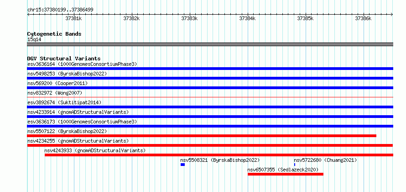
Task: Click the nsv6507355 (Sedlazeck2020) label
Action: [283, 170]
